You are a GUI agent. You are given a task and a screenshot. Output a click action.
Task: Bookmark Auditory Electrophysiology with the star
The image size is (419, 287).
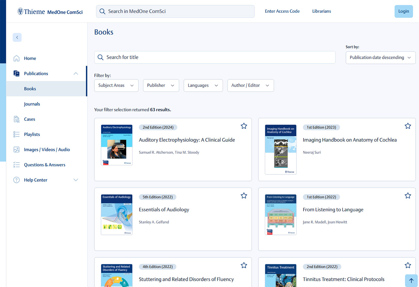pos(244,126)
